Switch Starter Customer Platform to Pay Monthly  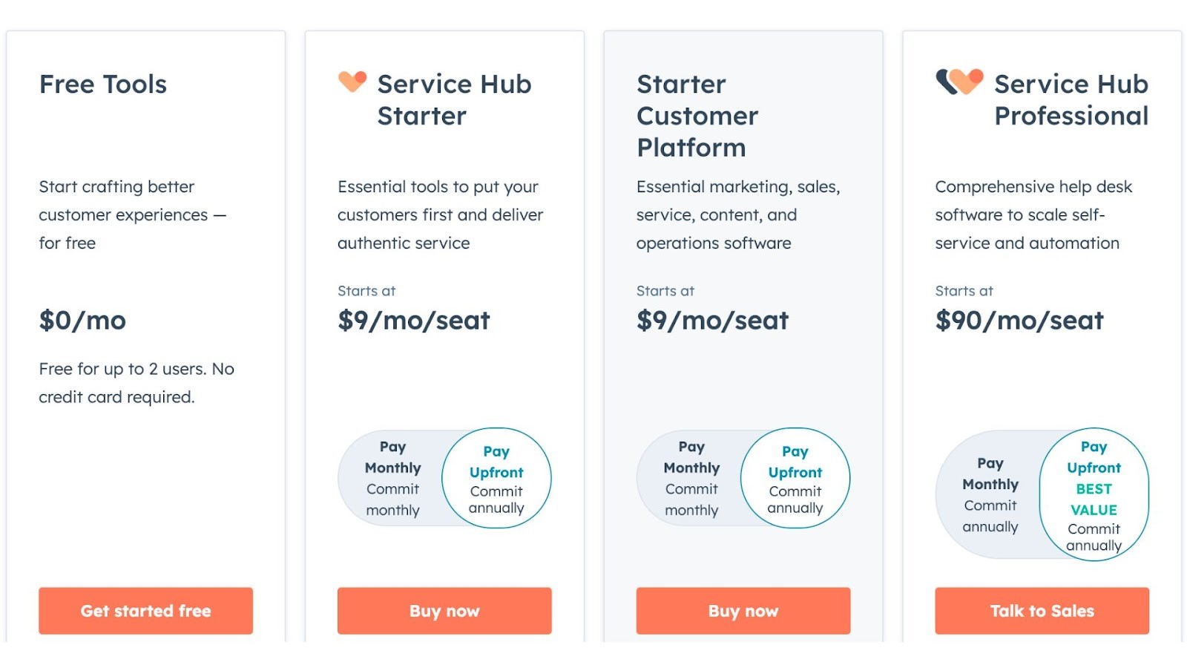pyautogui.click(x=691, y=477)
